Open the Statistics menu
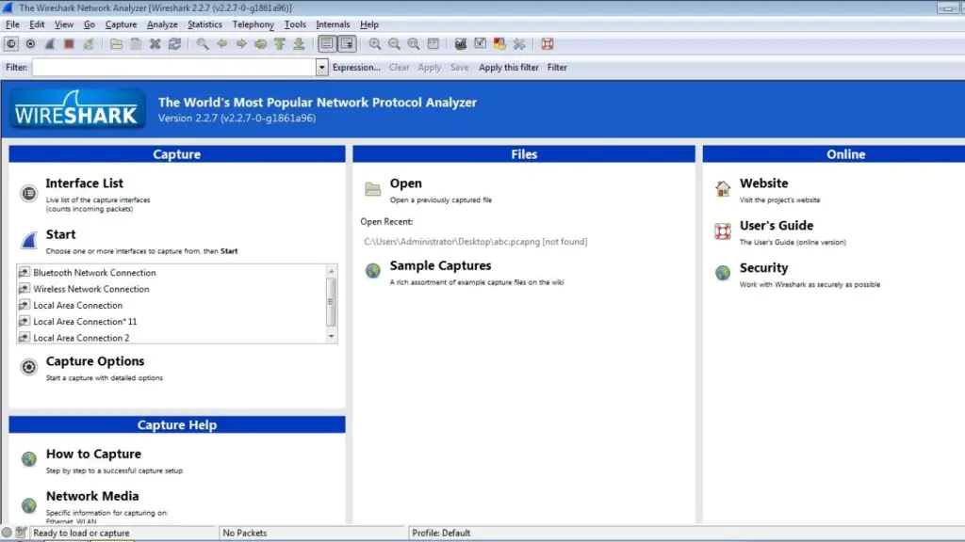The height and width of the screenshot is (542, 965). click(x=204, y=24)
